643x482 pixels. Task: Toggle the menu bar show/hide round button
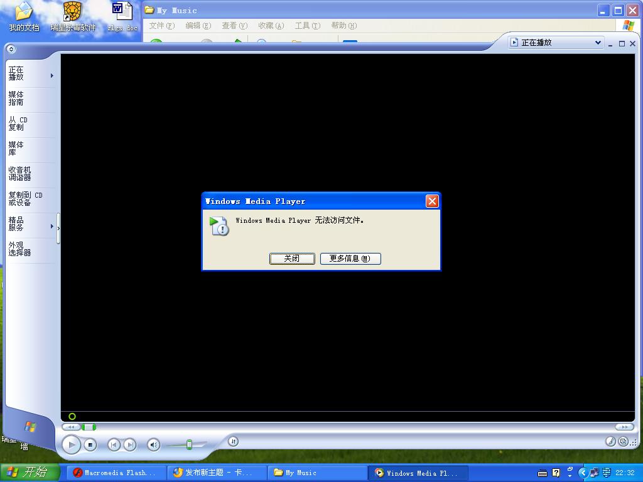point(11,49)
